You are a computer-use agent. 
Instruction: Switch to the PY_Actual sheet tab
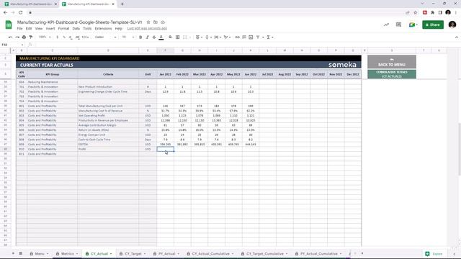pyautogui.click(x=166, y=254)
